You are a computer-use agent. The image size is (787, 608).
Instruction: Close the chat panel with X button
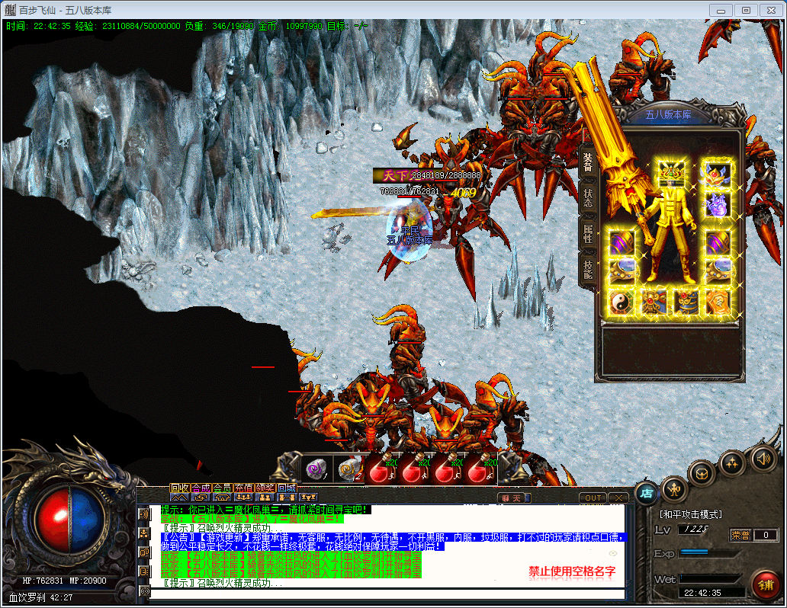619,498
